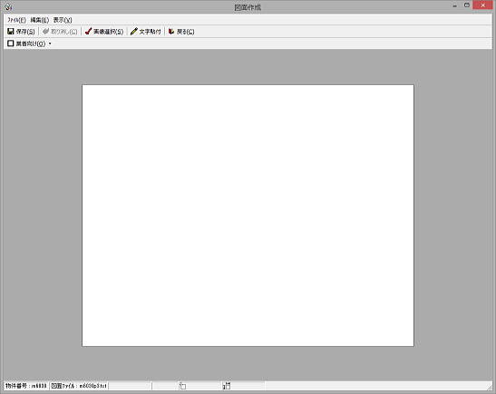Image resolution: width=496 pixels, height=394 pixels.
Task: Choose the 文字貼付 pencil tool
Action: [146, 32]
